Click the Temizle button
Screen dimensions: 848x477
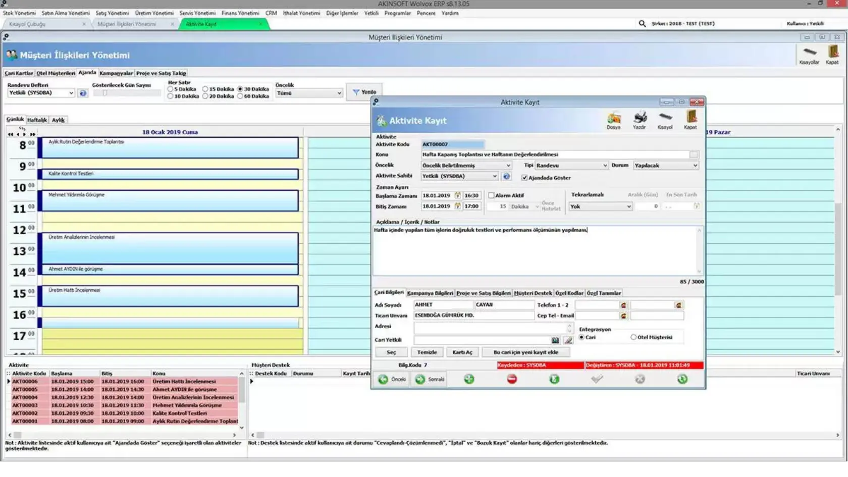(x=427, y=352)
